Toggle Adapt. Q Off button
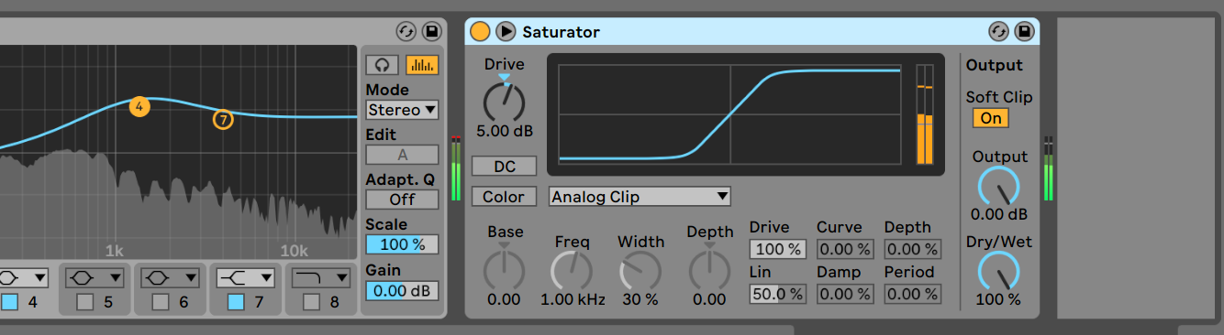Screen dimensions: 1224x335 pos(402,199)
